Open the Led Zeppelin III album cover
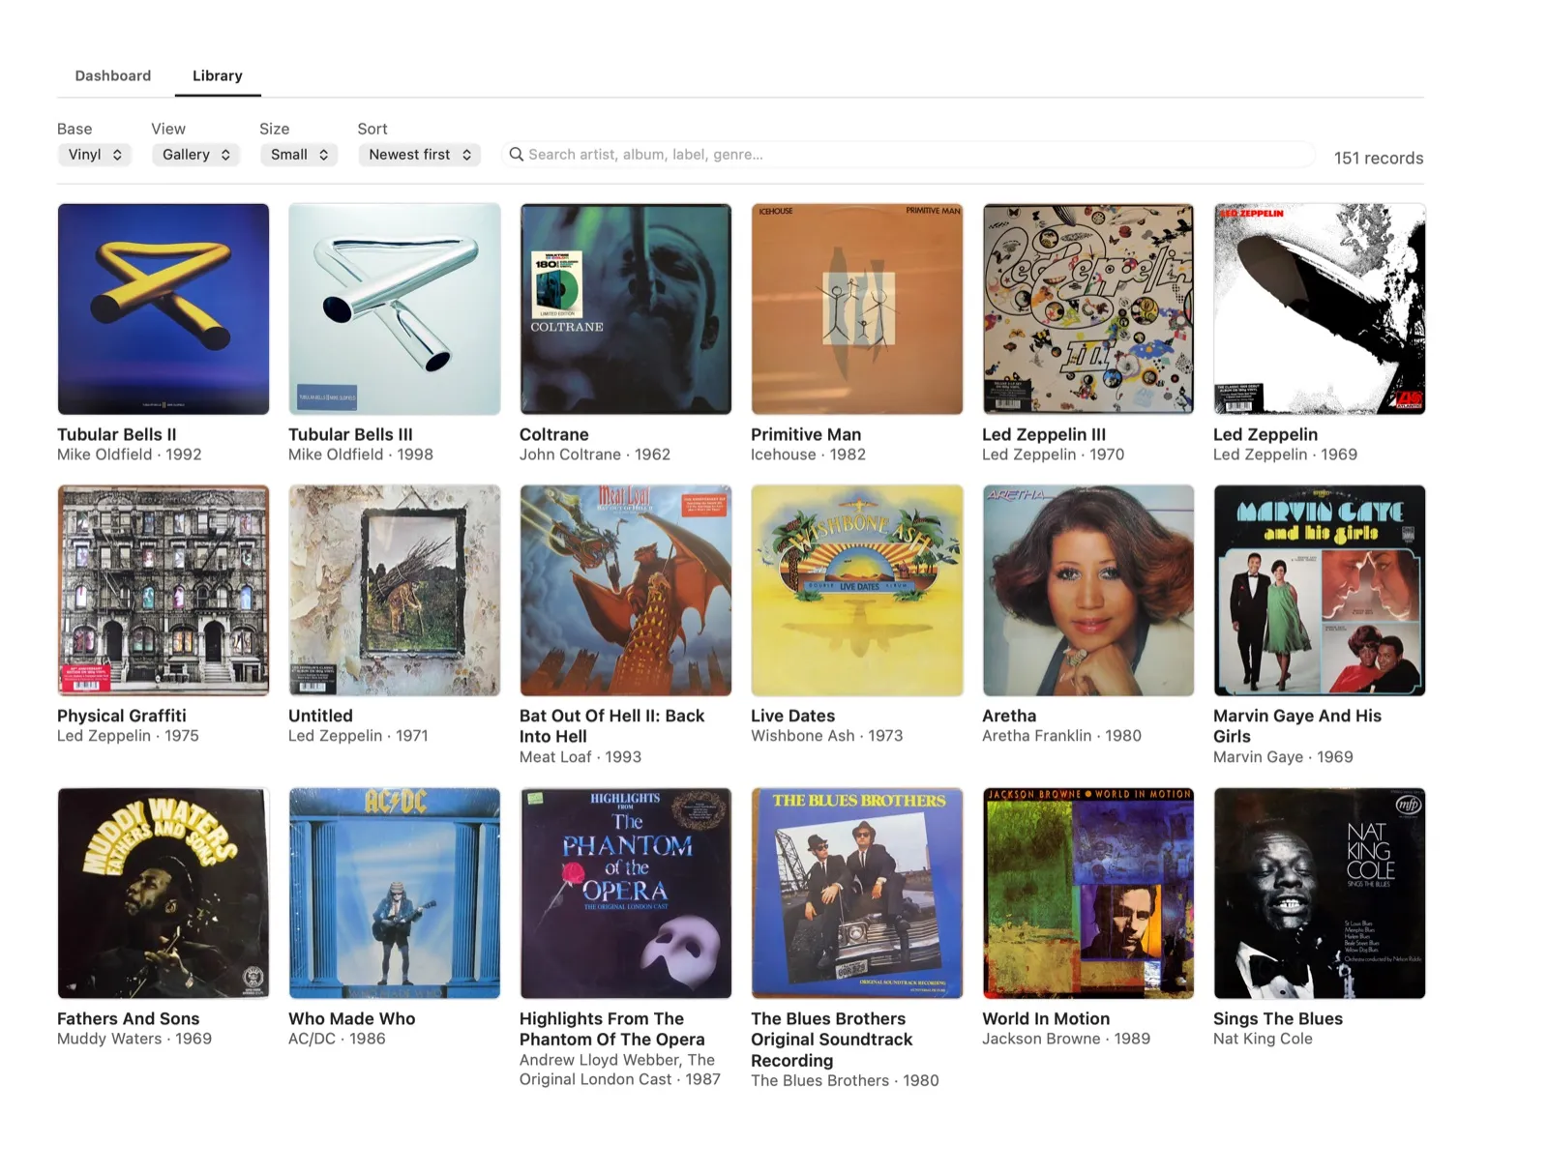The height and width of the screenshot is (1173, 1548). click(1088, 309)
